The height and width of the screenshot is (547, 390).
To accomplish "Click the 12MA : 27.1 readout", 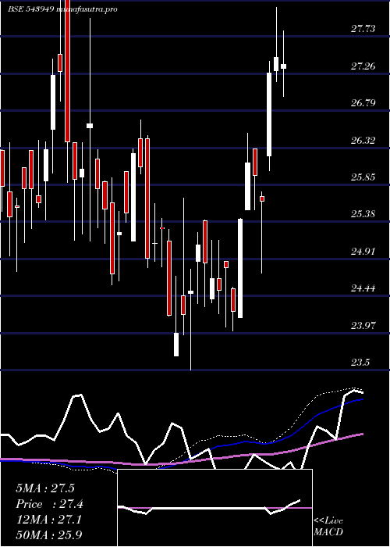I will coord(48,520).
